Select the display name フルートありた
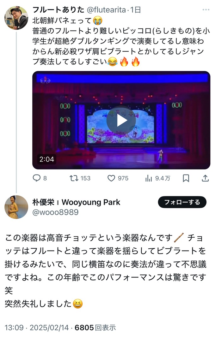Image resolution: width=215 pixels, height=338 pixels. pos(58,10)
